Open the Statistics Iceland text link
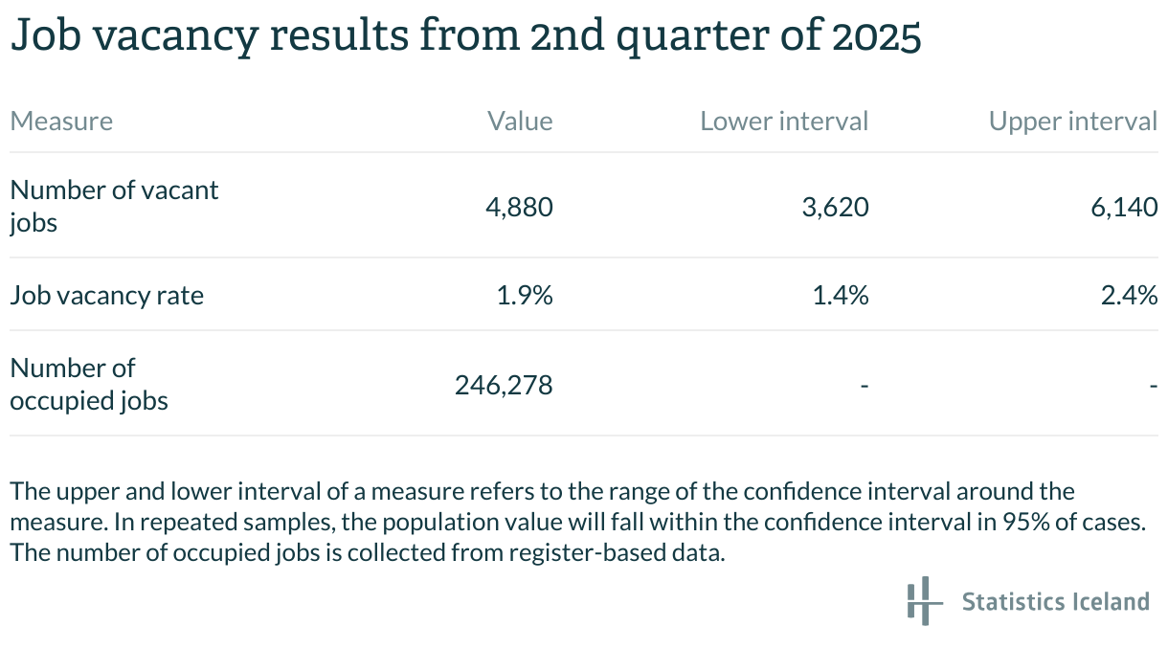1168x649 pixels. pos(1055,601)
